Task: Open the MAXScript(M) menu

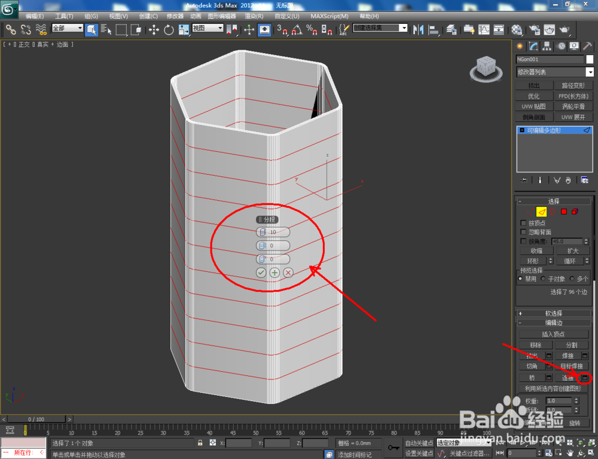Action: (329, 16)
